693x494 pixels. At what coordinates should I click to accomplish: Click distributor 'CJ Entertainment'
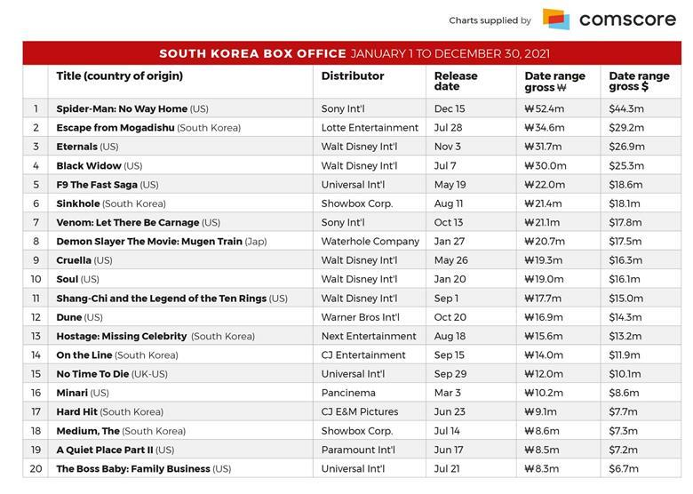[x=363, y=355]
